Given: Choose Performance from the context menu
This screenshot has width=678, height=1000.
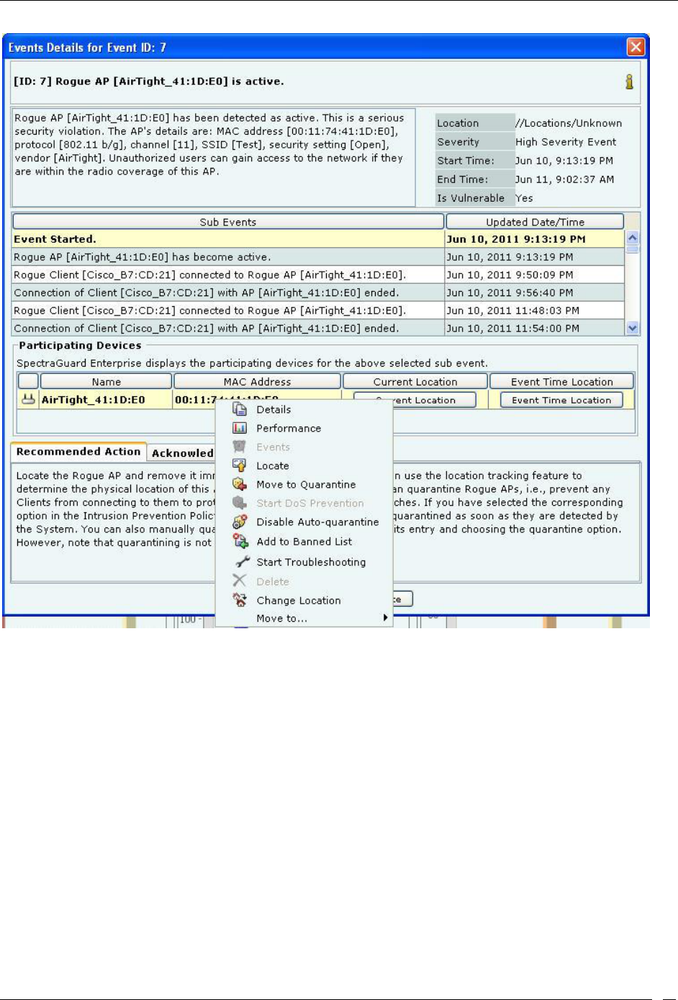Looking at the screenshot, I should tap(289, 428).
